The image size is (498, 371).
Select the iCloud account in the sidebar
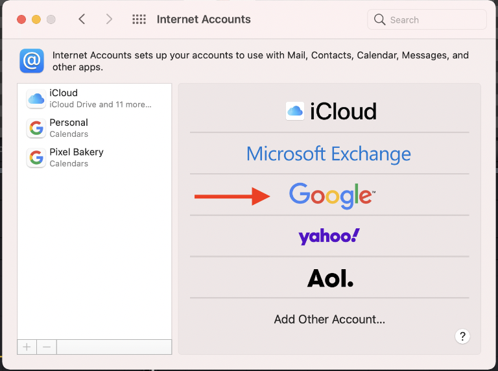(x=94, y=99)
